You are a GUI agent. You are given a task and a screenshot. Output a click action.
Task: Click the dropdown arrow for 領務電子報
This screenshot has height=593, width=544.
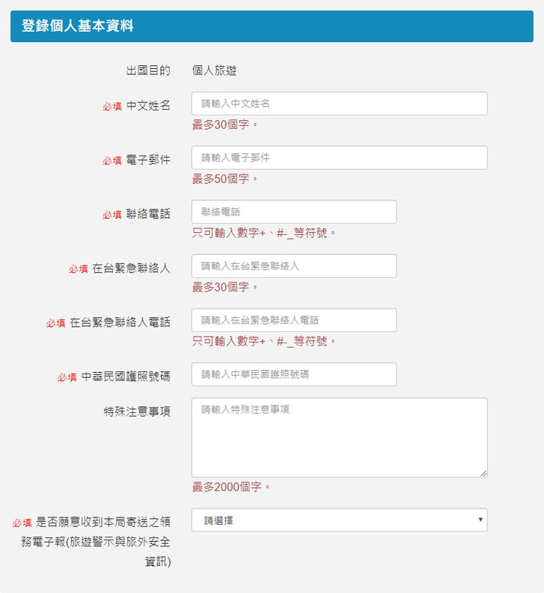coord(480,520)
